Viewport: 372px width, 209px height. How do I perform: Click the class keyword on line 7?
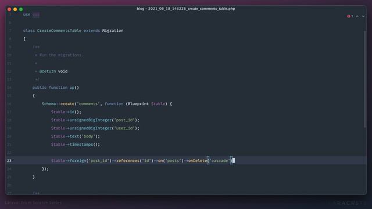29,31
